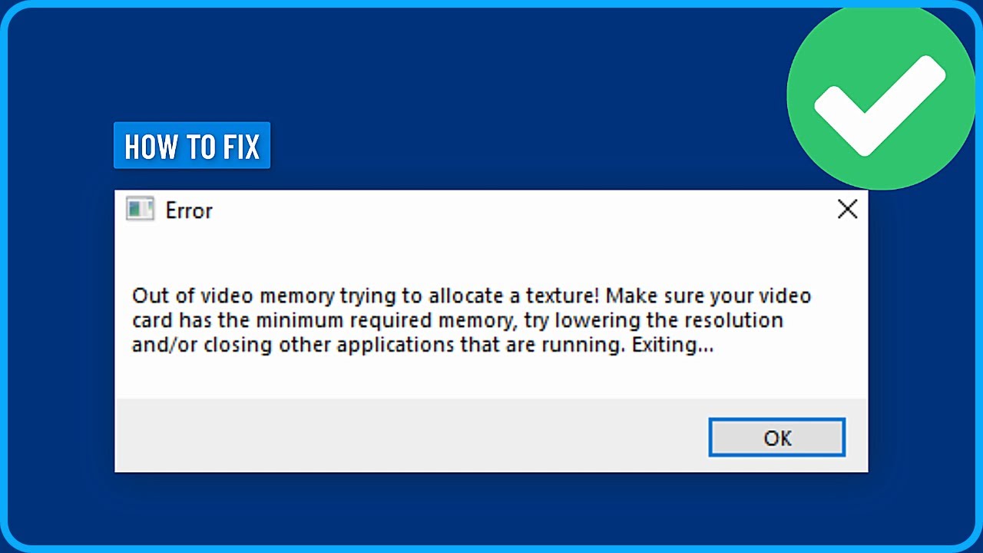Click the blank white area above the message
The image size is (983, 553).
coord(491,253)
